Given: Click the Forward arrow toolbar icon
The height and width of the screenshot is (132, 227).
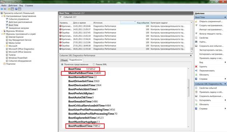Looking at the screenshot, I should point(5,9).
